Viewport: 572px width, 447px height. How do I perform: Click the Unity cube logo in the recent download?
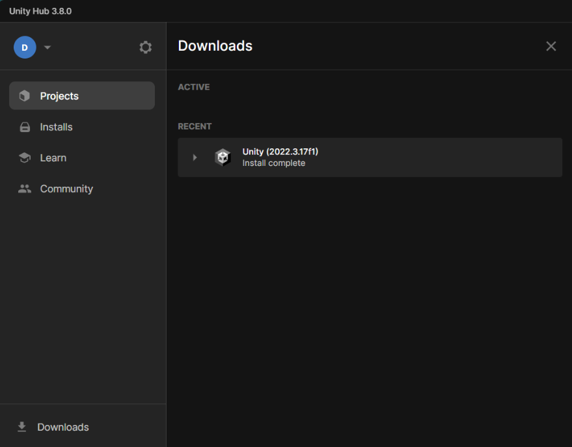click(223, 157)
